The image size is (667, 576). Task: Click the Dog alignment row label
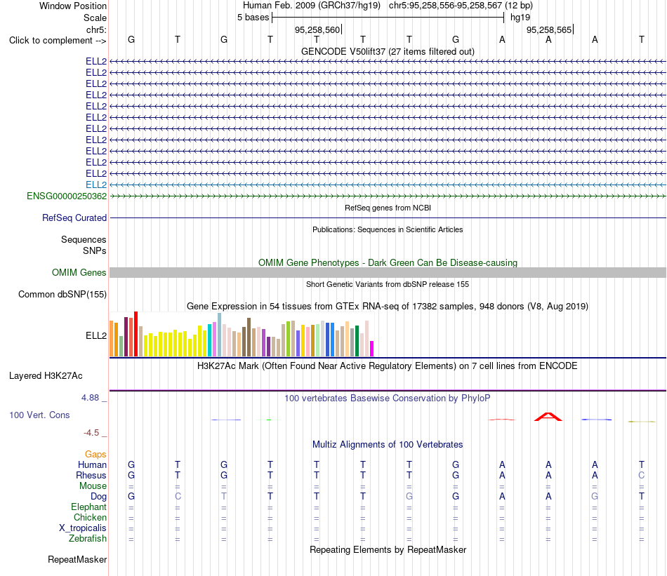pyautogui.click(x=98, y=497)
